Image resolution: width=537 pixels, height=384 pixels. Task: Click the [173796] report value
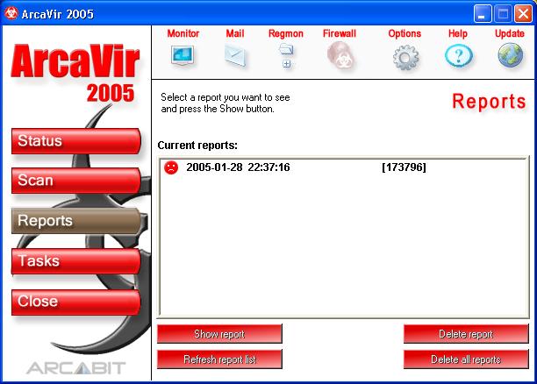pos(405,167)
